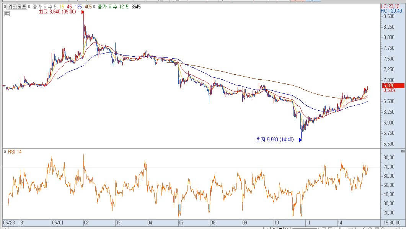The image size is (406, 229).
Task: Click the RSI 14 indicator label
Action: coord(15,152)
